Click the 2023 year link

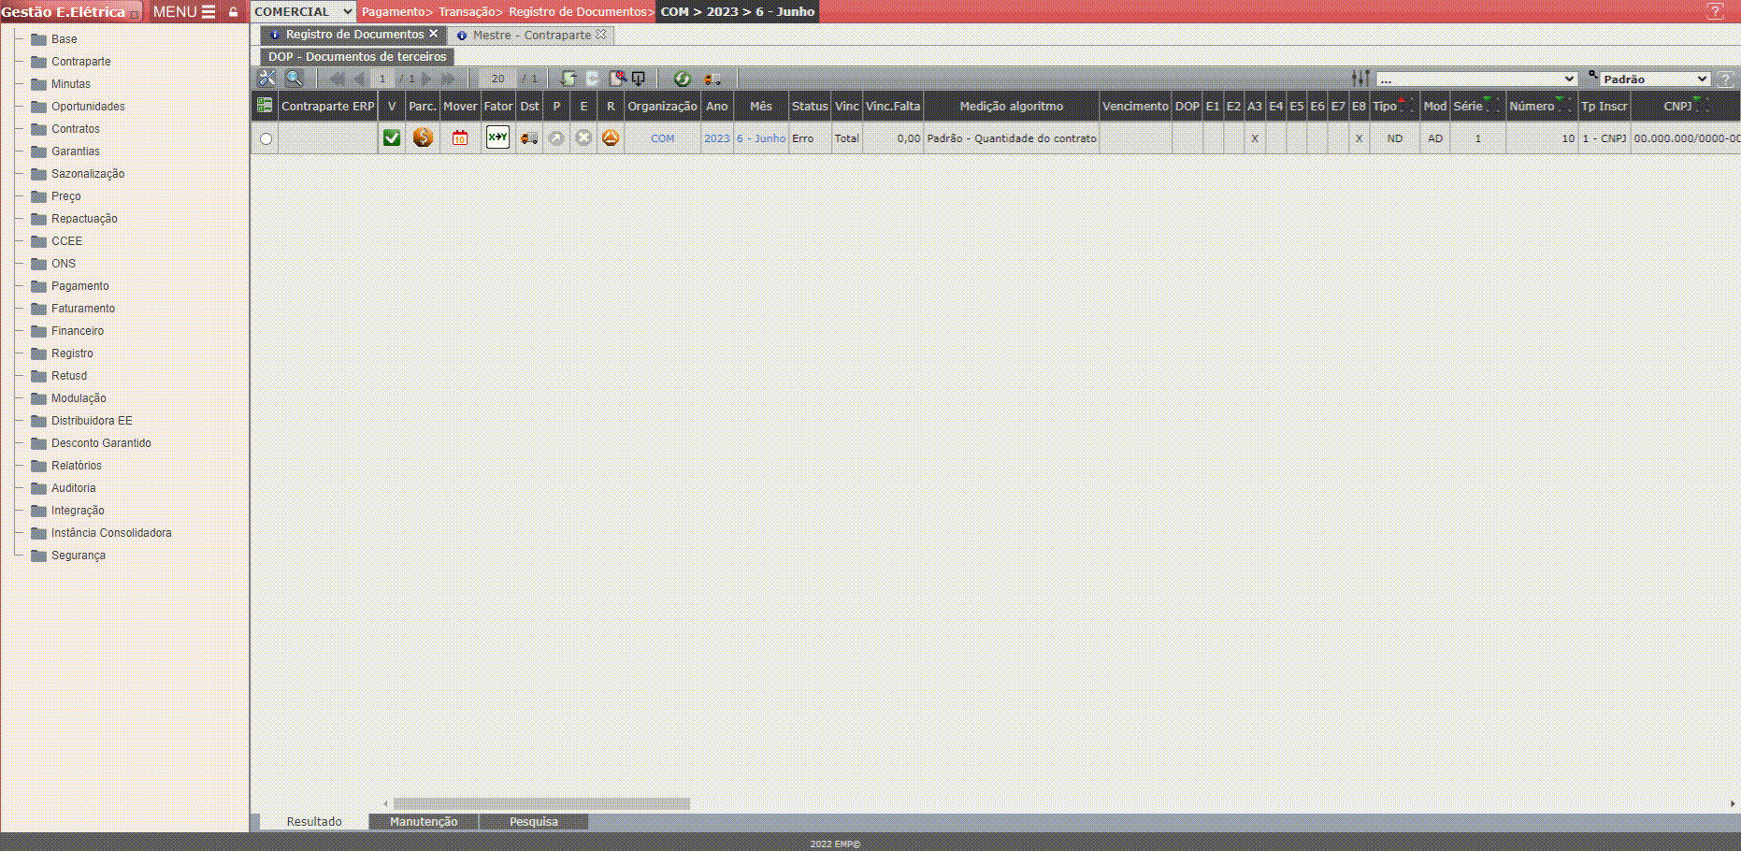[x=716, y=138]
